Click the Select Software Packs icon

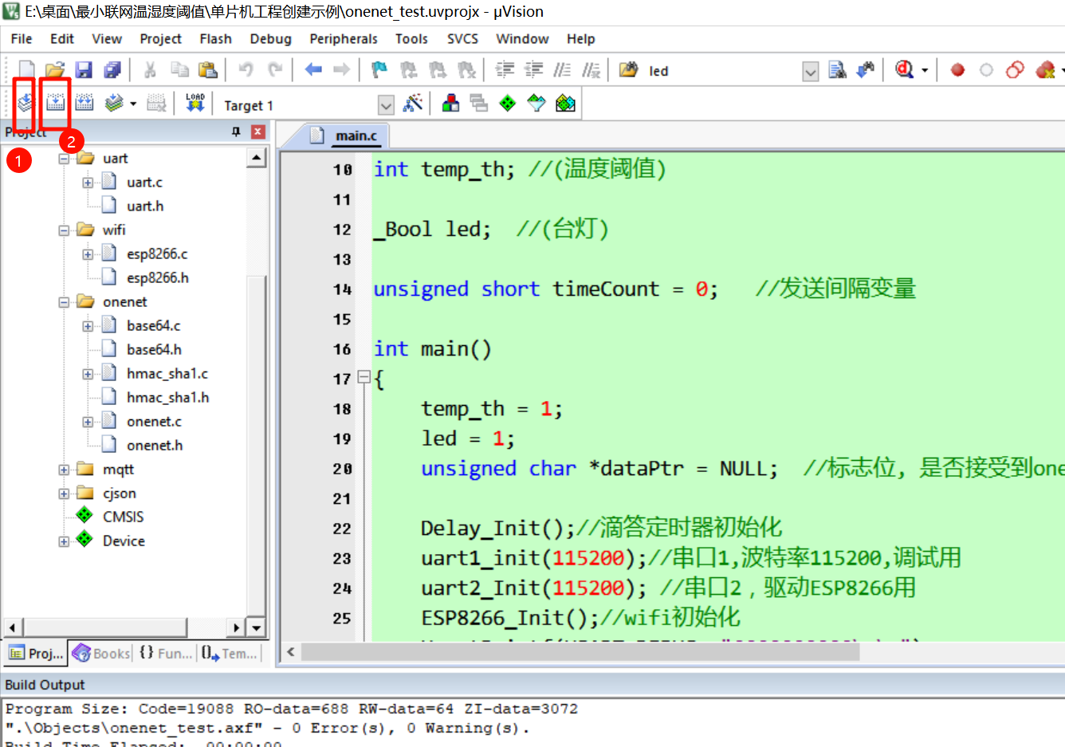coord(536,103)
